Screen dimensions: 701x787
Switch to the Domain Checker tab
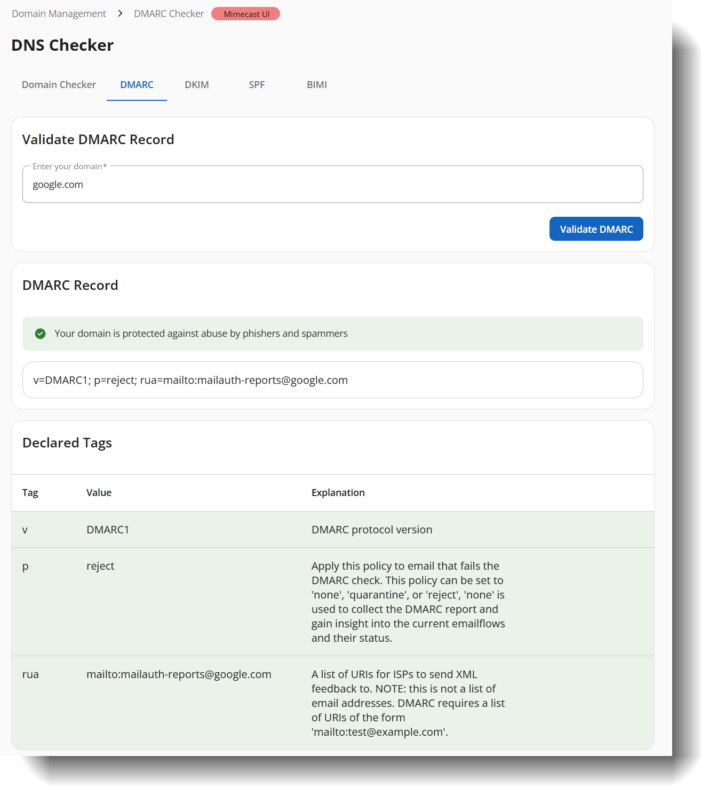coord(59,85)
